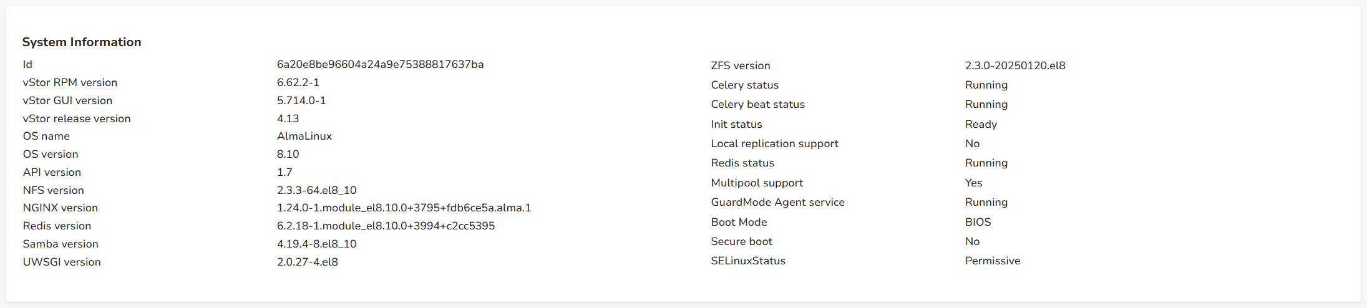Click the Boot Mode value BIOS
1367x308 pixels.
click(x=978, y=222)
